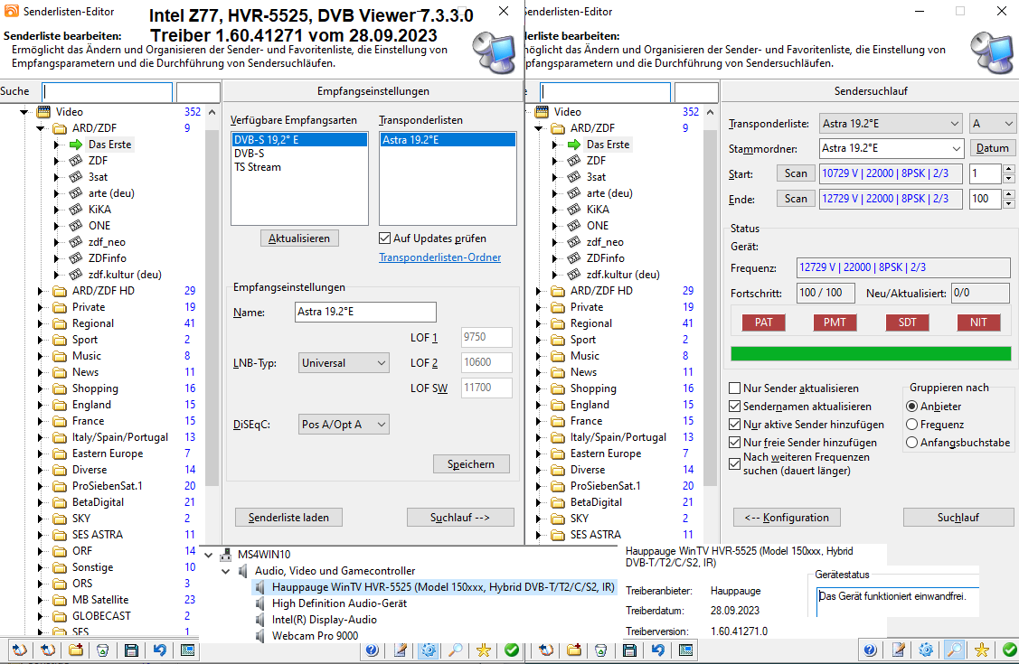This screenshot has width=1019, height=664.
Task: Click save floppy icon in right editor toolbar
Action: point(629,650)
